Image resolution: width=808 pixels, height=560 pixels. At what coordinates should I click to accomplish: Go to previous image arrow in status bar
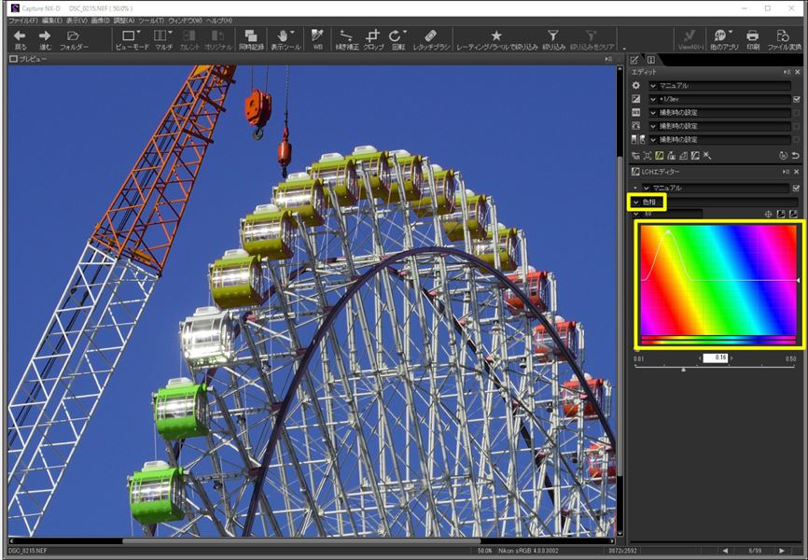click(x=726, y=552)
